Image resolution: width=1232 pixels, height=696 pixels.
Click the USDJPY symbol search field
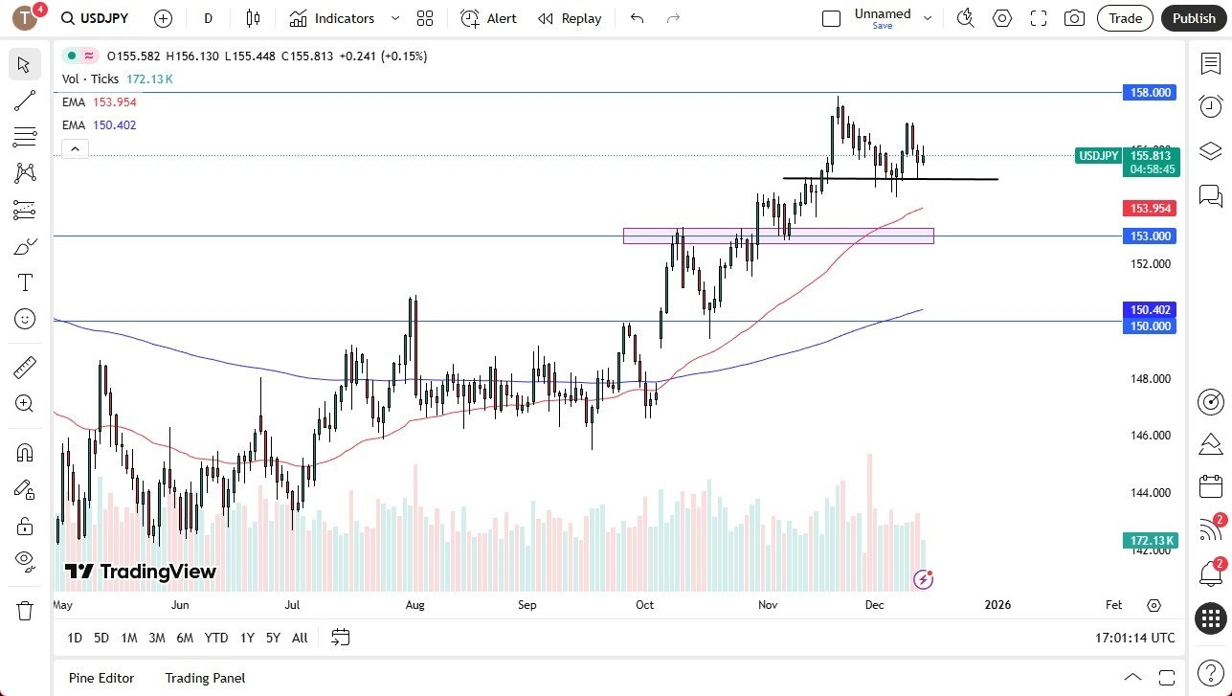point(95,18)
